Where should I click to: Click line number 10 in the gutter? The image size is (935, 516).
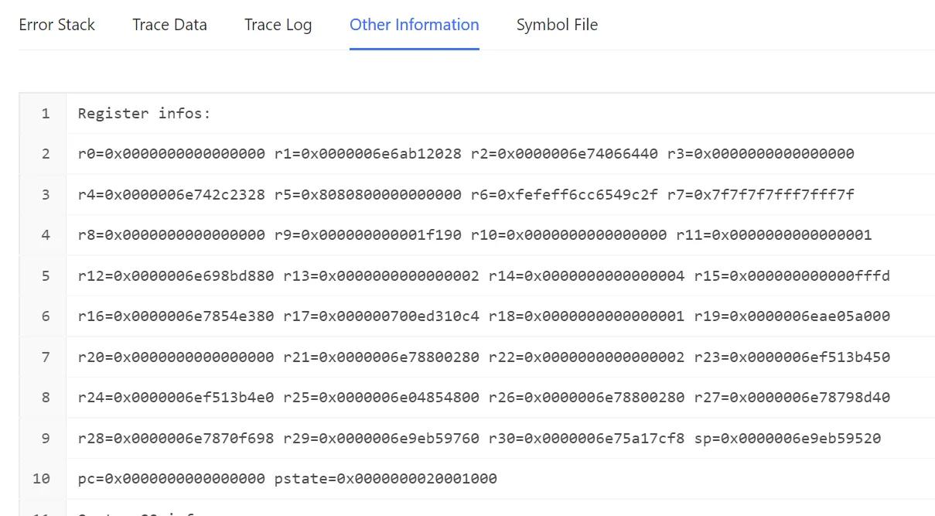[42, 479]
